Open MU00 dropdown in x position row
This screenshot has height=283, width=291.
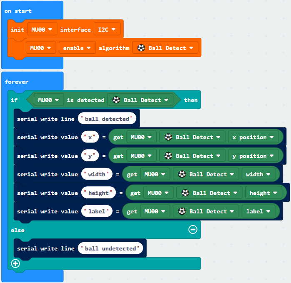pyautogui.click(x=141, y=137)
